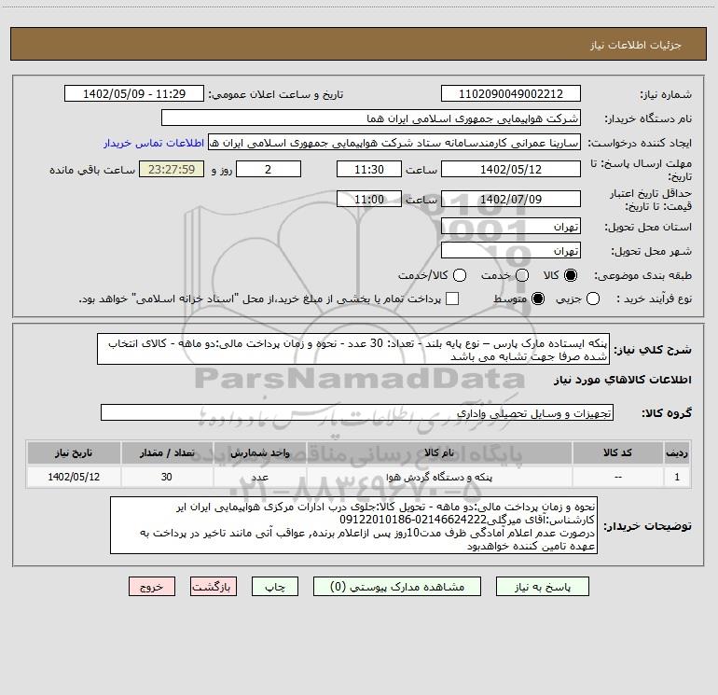Select the خدمت radio button
The height and width of the screenshot is (695, 718).
(522, 275)
